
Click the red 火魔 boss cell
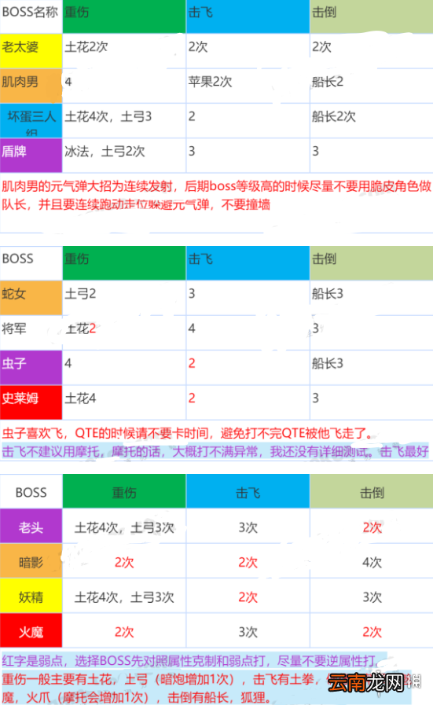click(x=31, y=630)
